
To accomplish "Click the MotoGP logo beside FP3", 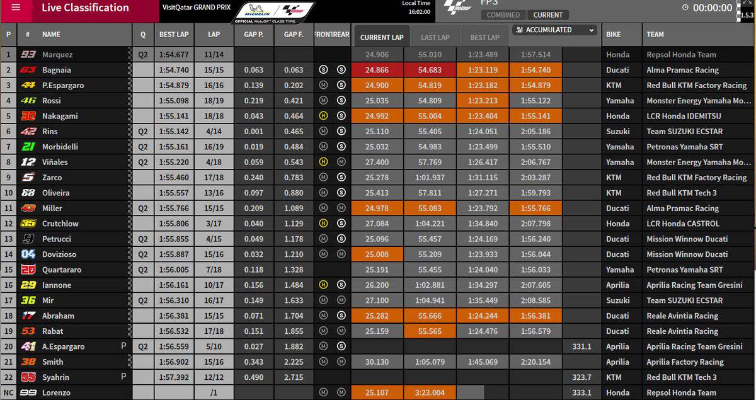I will tap(457, 8).
